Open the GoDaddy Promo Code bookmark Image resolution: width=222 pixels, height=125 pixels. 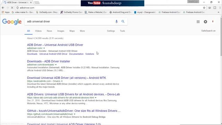(71, 12)
